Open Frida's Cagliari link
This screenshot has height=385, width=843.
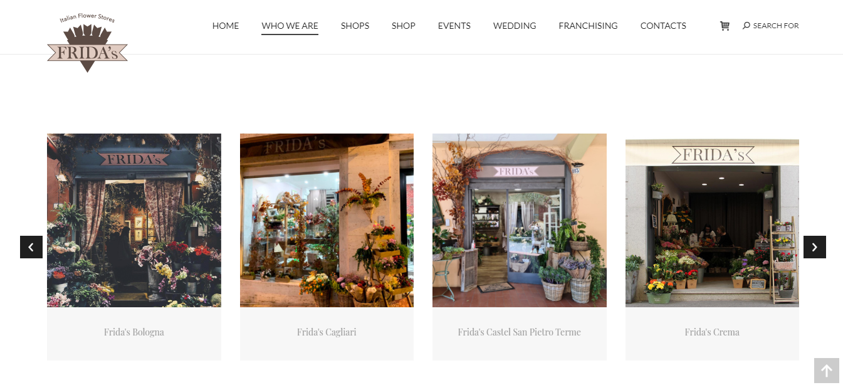[327, 332]
